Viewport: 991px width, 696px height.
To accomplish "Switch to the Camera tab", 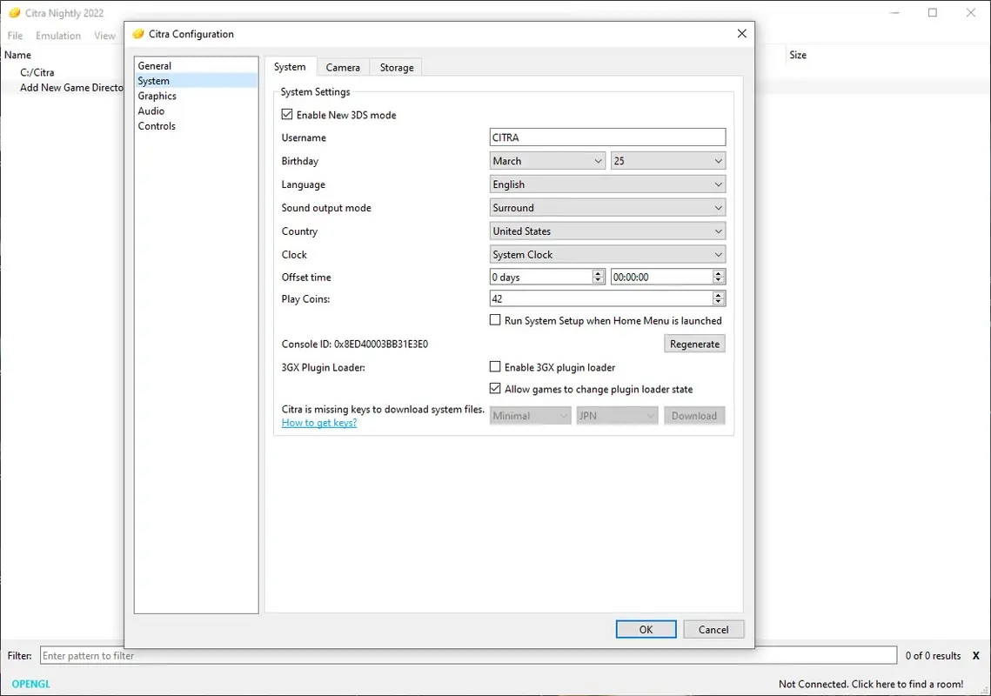I will click(x=343, y=67).
